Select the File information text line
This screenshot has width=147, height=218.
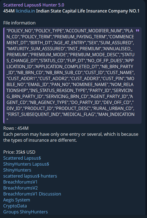19,23
